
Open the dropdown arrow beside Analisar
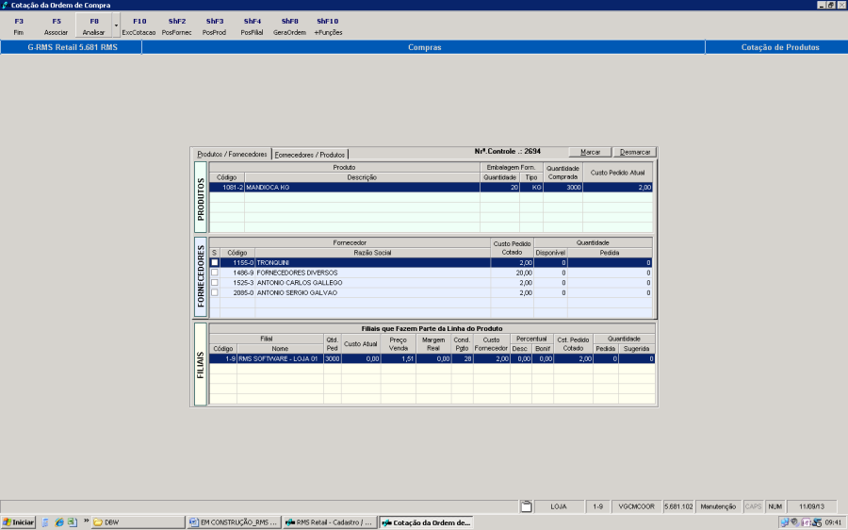click(x=116, y=25)
